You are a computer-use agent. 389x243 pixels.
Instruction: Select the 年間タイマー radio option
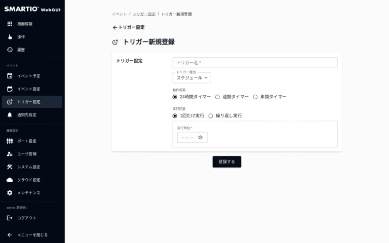(255, 97)
